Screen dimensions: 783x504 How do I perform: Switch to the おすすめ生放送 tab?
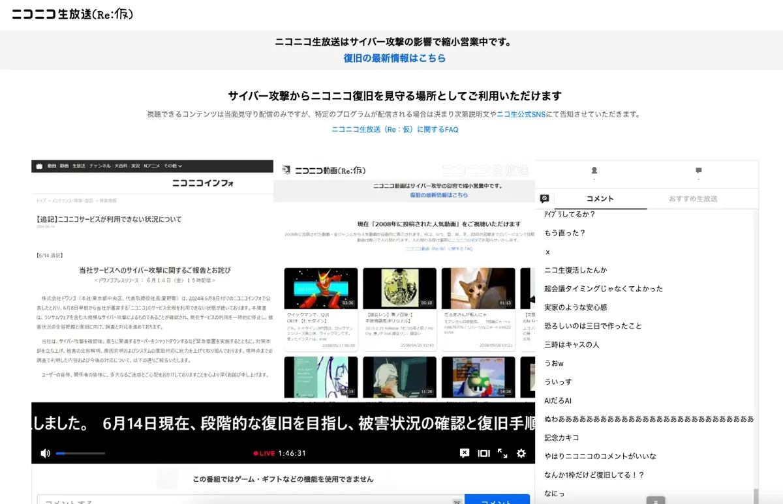(693, 199)
